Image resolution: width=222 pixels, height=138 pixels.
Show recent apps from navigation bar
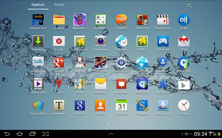point(33,134)
